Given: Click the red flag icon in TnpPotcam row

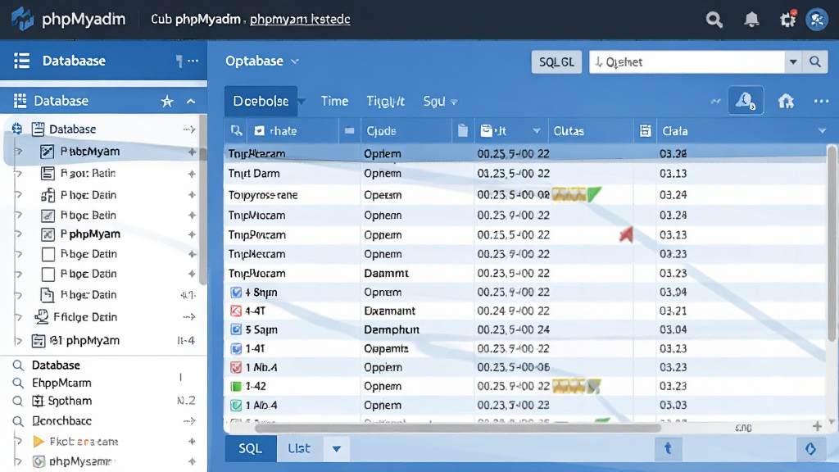Looking at the screenshot, I should [x=626, y=234].
